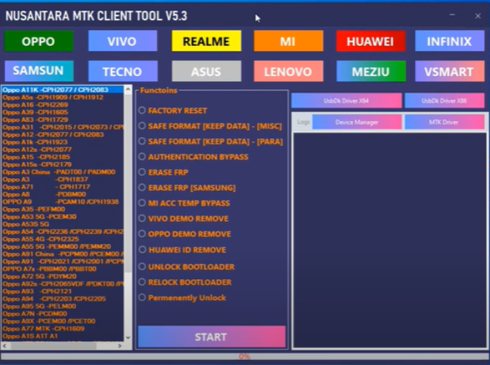Choose Oppo A15s -CPH2179
The width and height of the screenshot is (490, 365).
click(63, 165)
